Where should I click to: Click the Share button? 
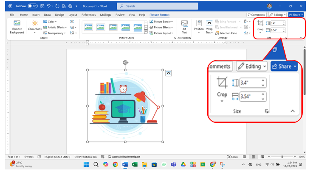pos(296,15)
